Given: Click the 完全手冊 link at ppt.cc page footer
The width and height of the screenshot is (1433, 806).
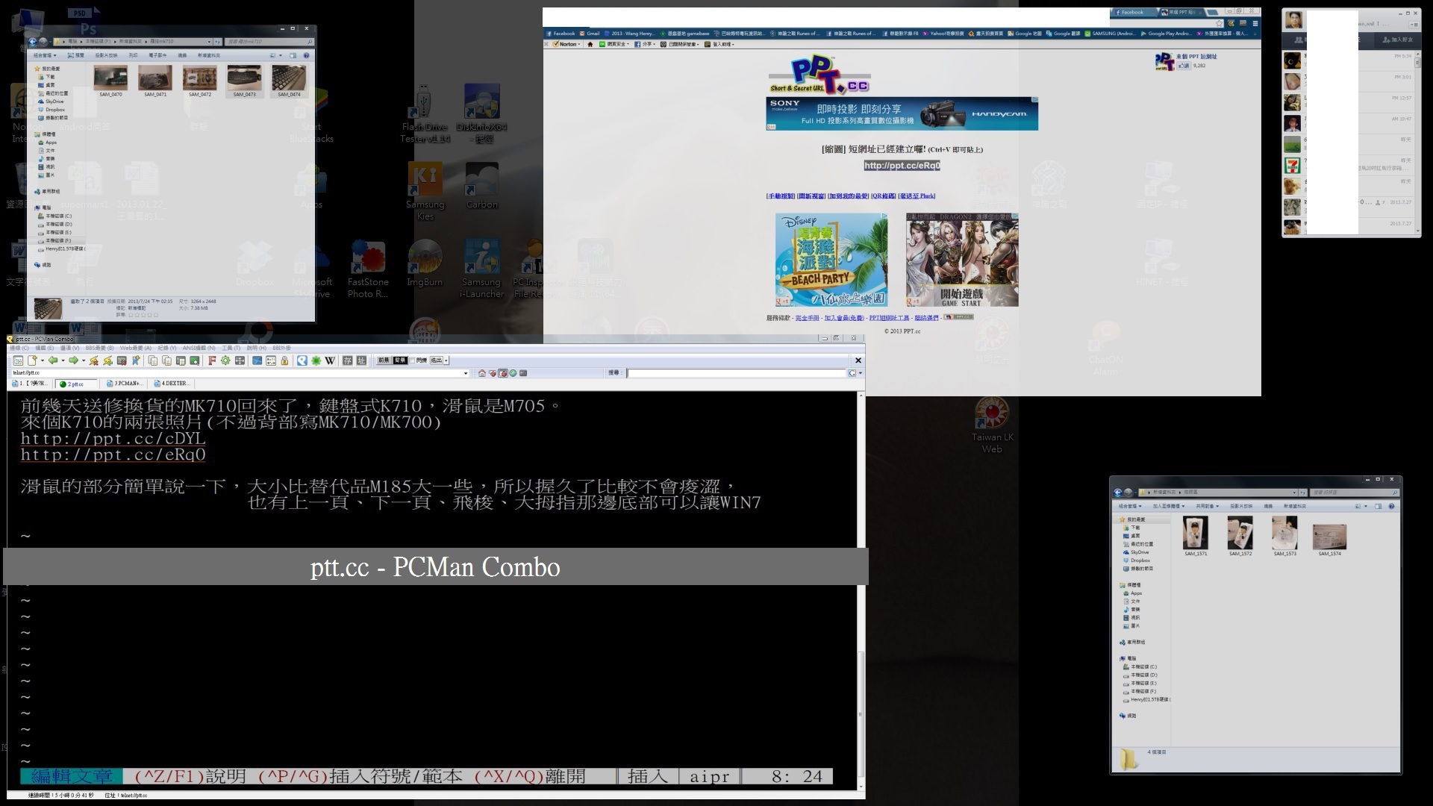Looking at the screenshot, I should pos(807,318).
